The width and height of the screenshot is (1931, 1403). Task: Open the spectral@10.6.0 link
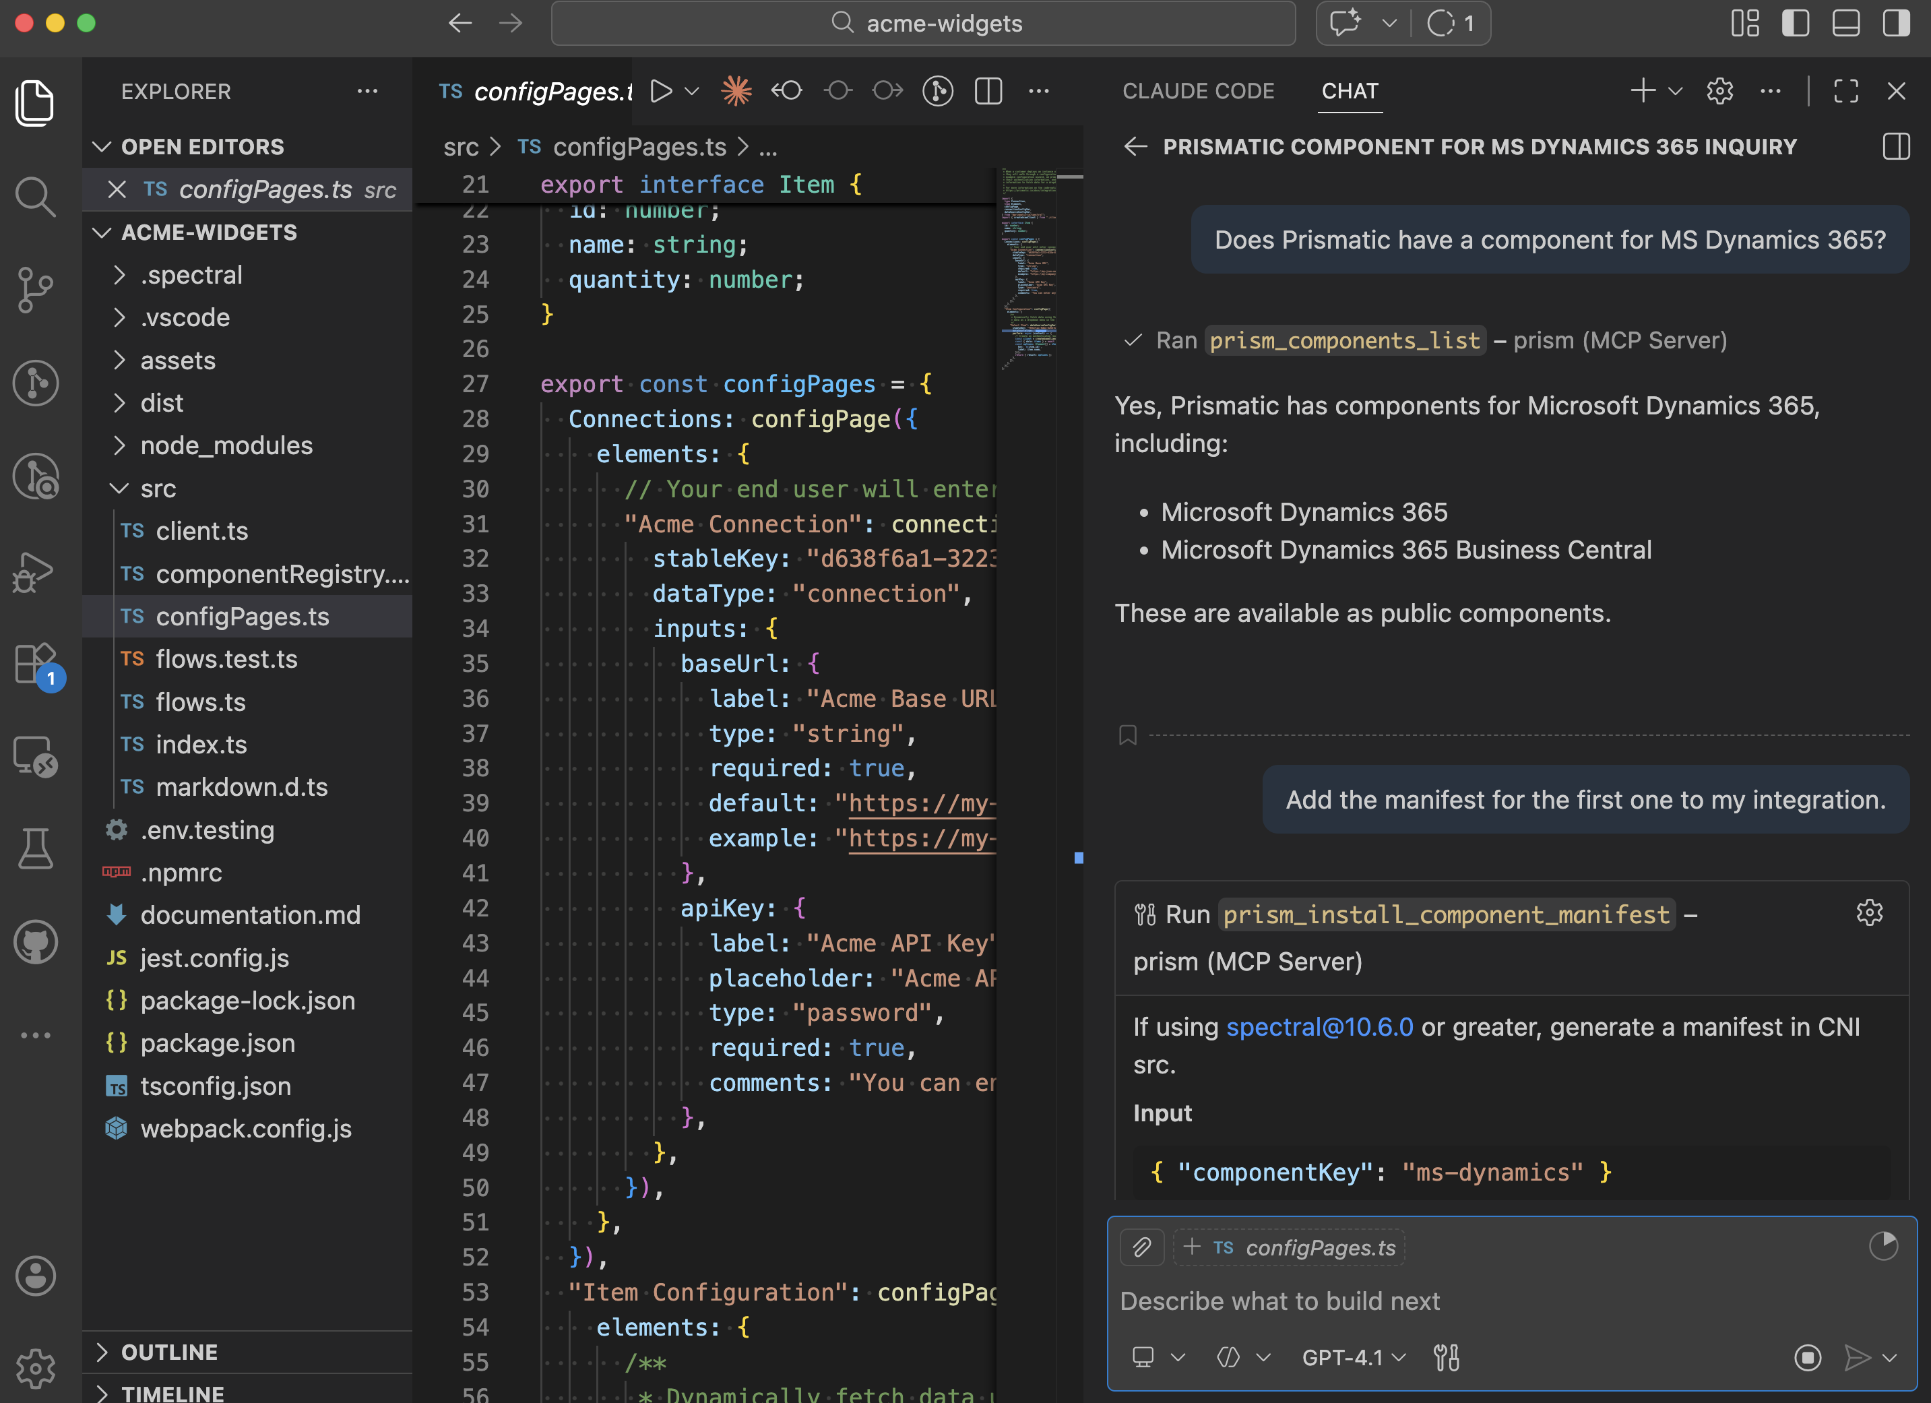(x=1320, y=1027)
